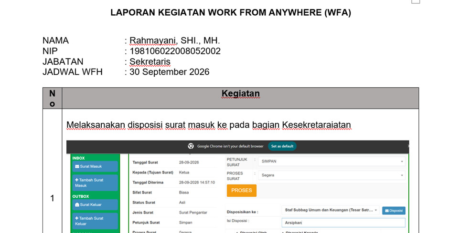This screenshot has height=233, width=449.
Task: Click the Surat Keluar outbox icon
Action: click(x=77, y=205)
